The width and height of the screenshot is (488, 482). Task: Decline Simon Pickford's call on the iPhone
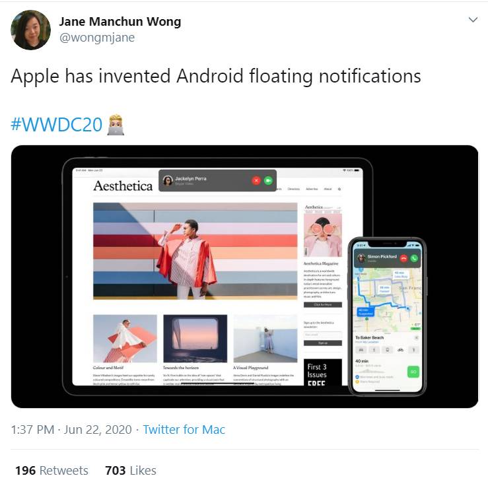tap(403, 258)
